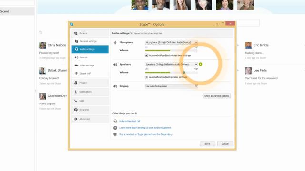Open Video settings in the sidebar
305x171 pixels.
tap(90, 66)
